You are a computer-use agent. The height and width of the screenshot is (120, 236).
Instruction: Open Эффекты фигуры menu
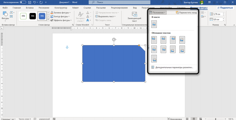(x=60, y=20)
